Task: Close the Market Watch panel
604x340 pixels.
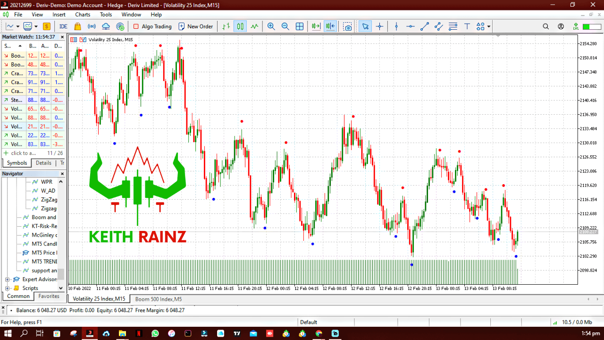Action: tap(61, 36)
